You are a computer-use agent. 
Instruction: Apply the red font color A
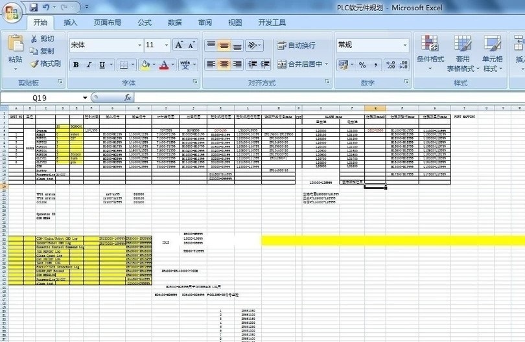tap(164, 65)
